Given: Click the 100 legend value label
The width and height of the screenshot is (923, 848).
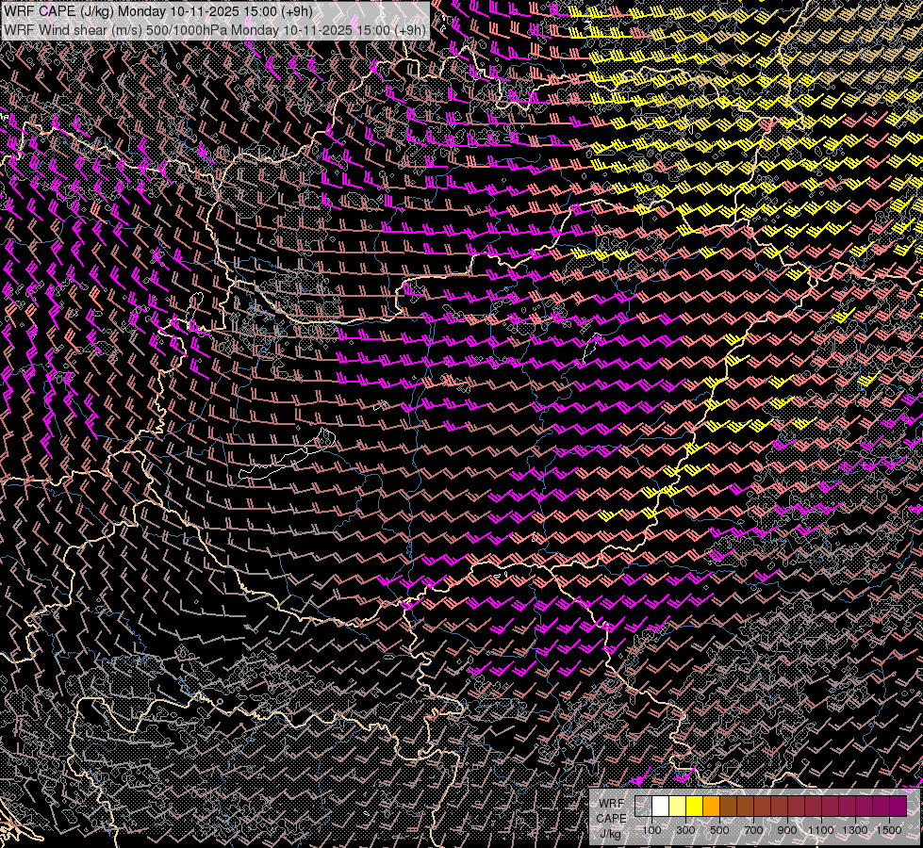Looking at the screenshot, I should pyautogui.click(x=651, y=830).
